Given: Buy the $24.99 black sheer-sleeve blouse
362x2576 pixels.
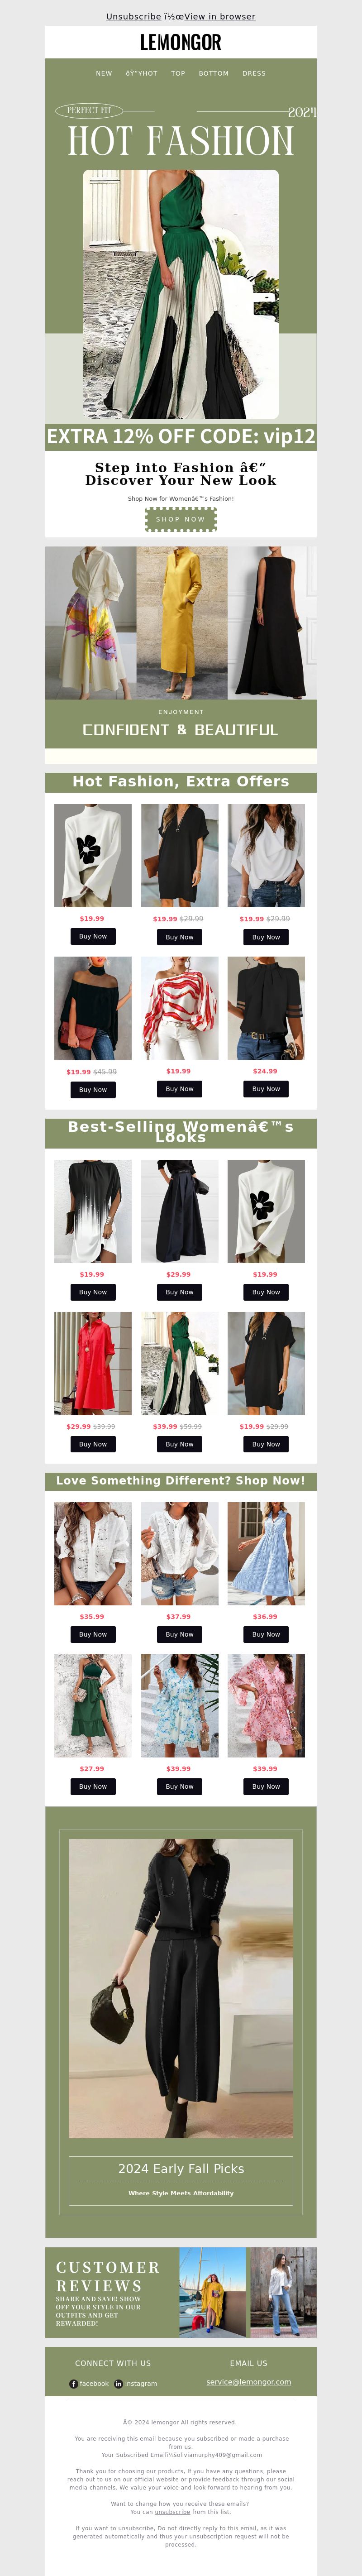Looking at the screenshot, I should point(266,1089).
